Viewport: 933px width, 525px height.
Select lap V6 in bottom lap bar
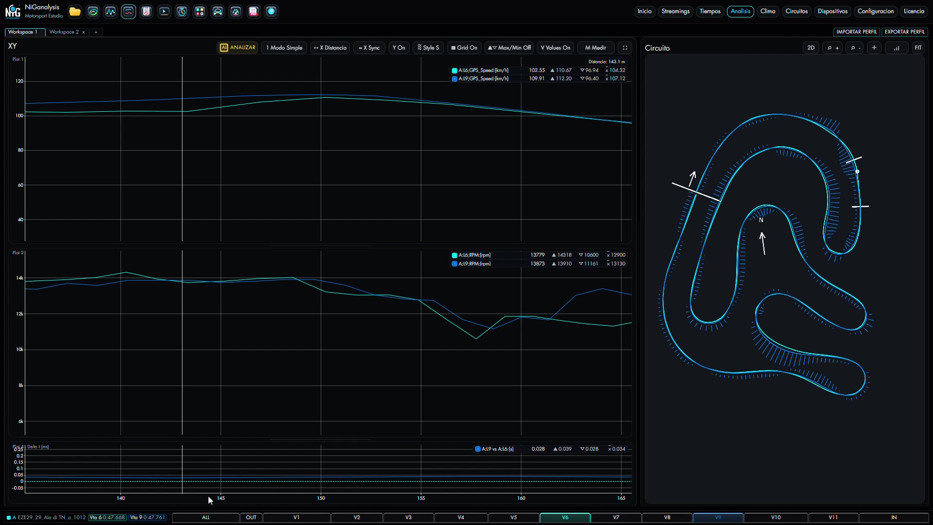565,518
